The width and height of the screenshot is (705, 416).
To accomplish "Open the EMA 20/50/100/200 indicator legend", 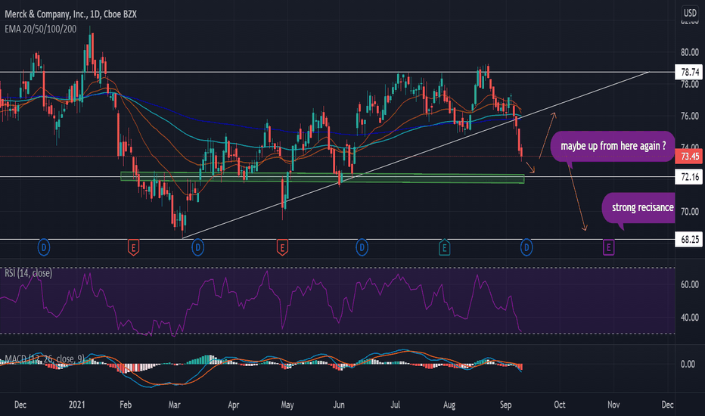I will click(40, 29).
